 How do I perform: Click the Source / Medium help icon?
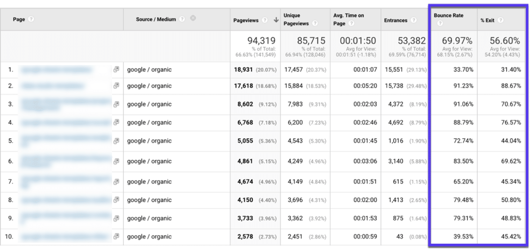[x=182, y=19]
